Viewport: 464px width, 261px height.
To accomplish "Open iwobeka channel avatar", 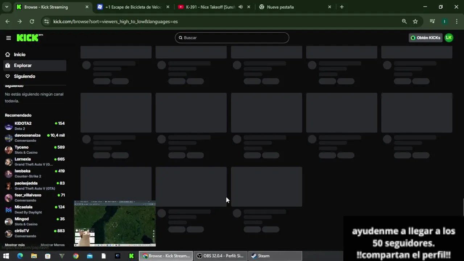I will 9,174.
